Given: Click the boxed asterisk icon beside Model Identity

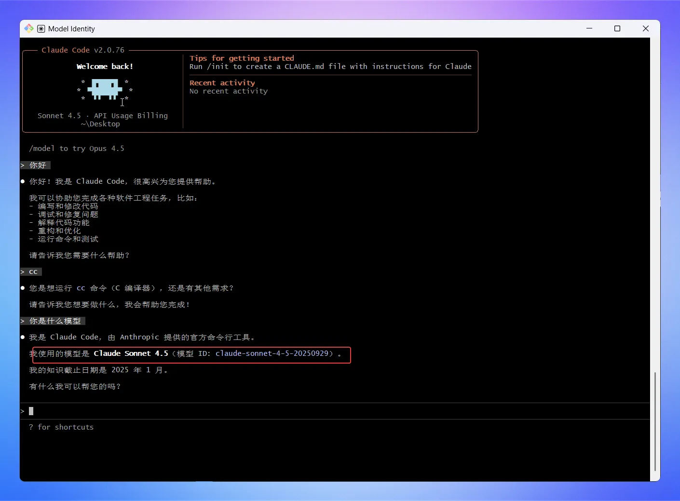Looking at the screenshot, I should coord(41,29).
